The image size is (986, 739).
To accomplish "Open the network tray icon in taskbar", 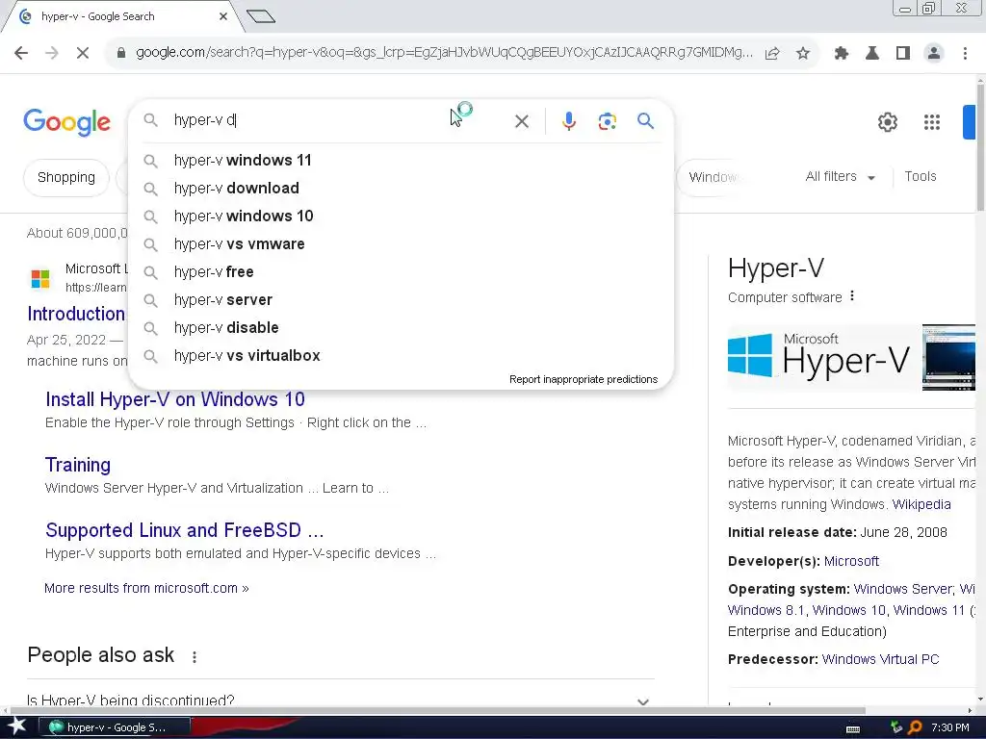I will [896, 727].
